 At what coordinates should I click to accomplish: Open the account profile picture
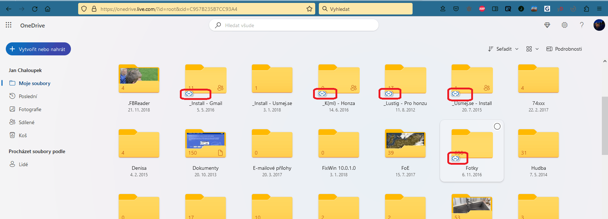click(599, 25)
